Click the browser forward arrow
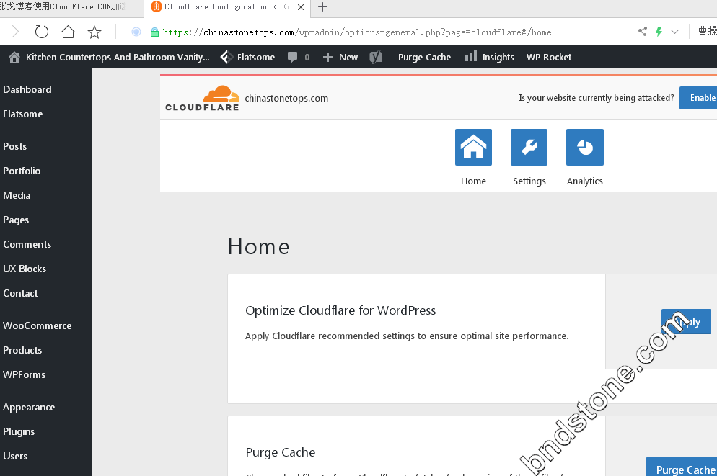 click(x=15, y=32)
